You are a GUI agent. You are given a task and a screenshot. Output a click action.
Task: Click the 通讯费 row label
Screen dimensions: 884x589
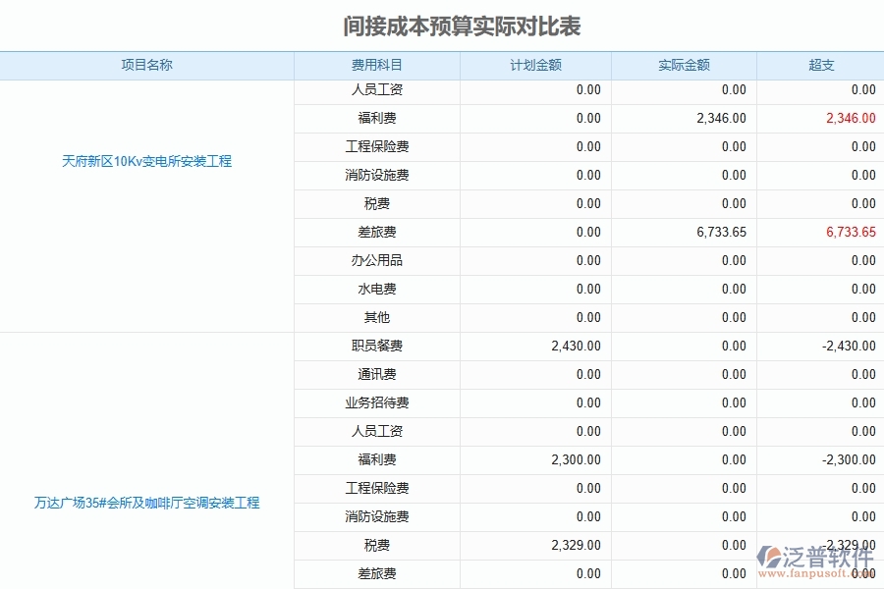(378, 374)
